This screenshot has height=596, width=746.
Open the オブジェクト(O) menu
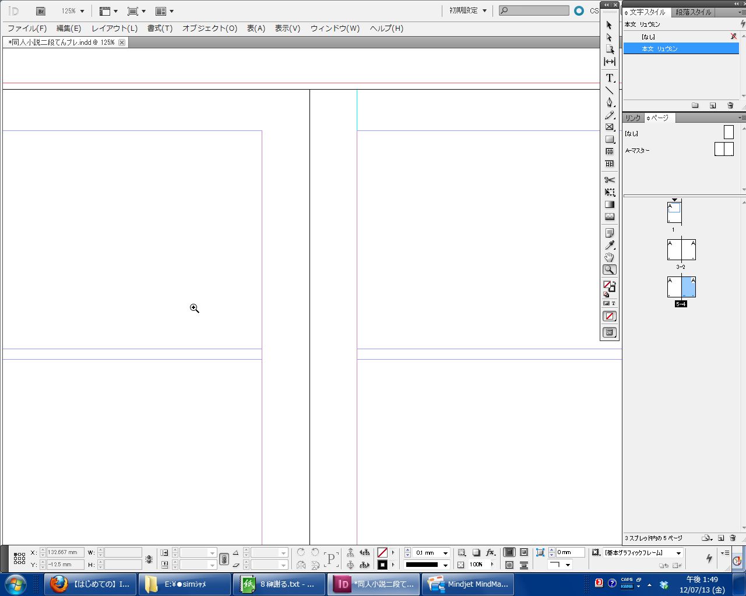210,28
